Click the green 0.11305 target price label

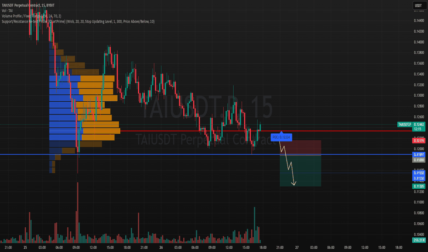(419, 186)
